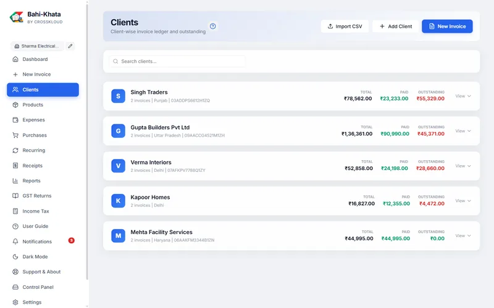Viewport: 494px width, 308px height.
Task: Click the ₹4,472.00 outstanding amount
Action: [x=432, y=204]
